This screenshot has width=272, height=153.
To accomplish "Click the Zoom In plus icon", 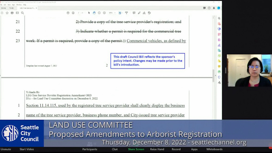I will [104, 13].
